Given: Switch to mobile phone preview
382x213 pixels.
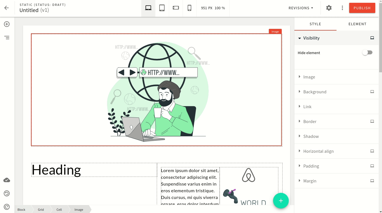Looking at the screenshot, I should pos(189,8).
